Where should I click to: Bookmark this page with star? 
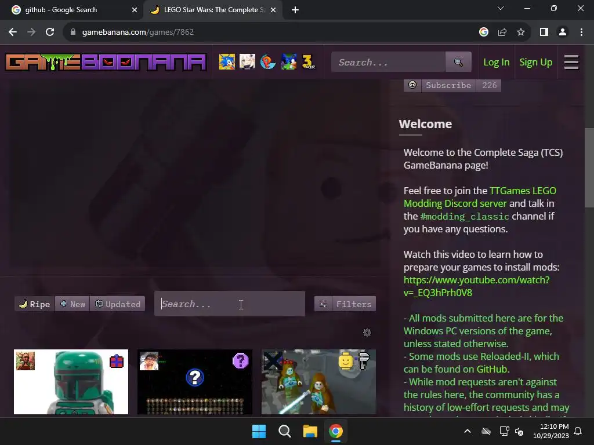coord(521,32)
